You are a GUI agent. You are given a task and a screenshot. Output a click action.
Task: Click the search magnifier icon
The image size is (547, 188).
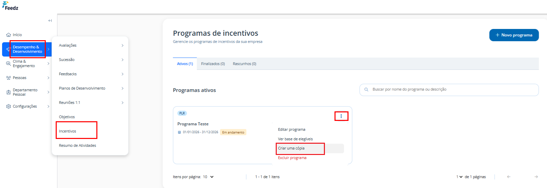pos(366,90)
